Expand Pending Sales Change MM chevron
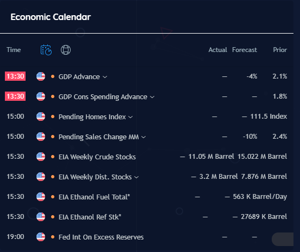300x252 pixels. pos(143,137)
